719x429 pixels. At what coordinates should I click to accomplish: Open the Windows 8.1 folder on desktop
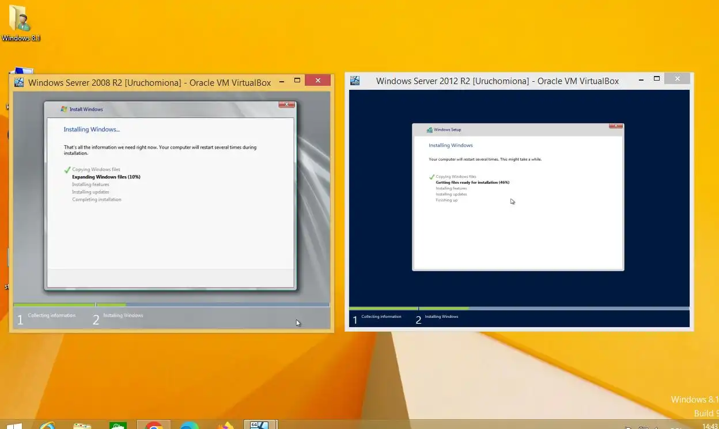[x=20, y=22]
